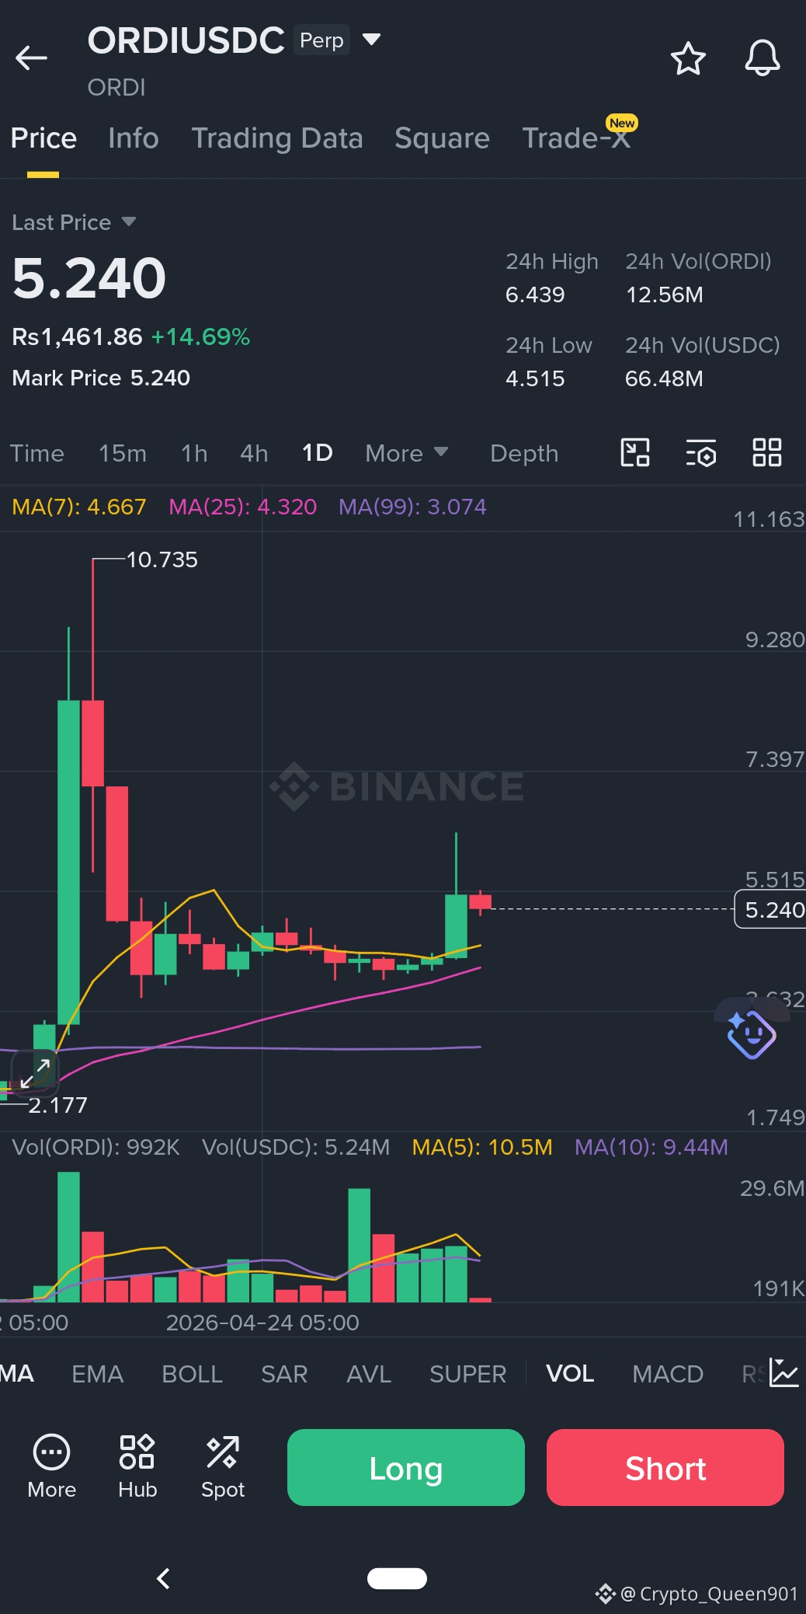Tap the Rs1,461.86 converted price
806x1614 pixels.
[x=77, y=336]
